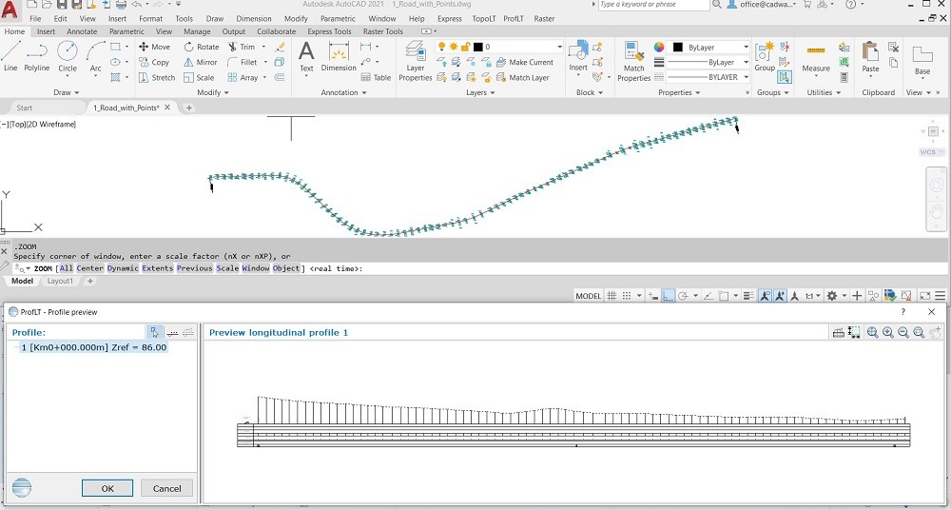This screenshot has width=951, height=510.
Task: Toggle polar tracking in status bar
Action: [683, 296]
